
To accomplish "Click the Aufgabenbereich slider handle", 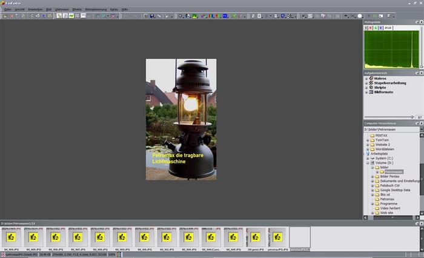I will point(412,117).
